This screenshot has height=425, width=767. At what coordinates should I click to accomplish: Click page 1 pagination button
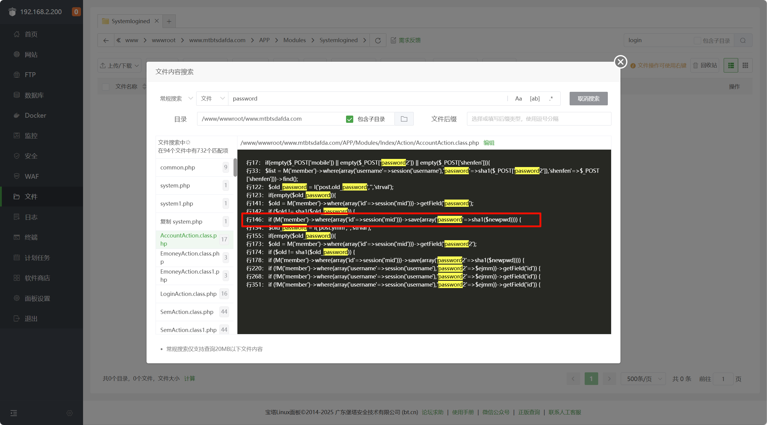pos(591,379)
